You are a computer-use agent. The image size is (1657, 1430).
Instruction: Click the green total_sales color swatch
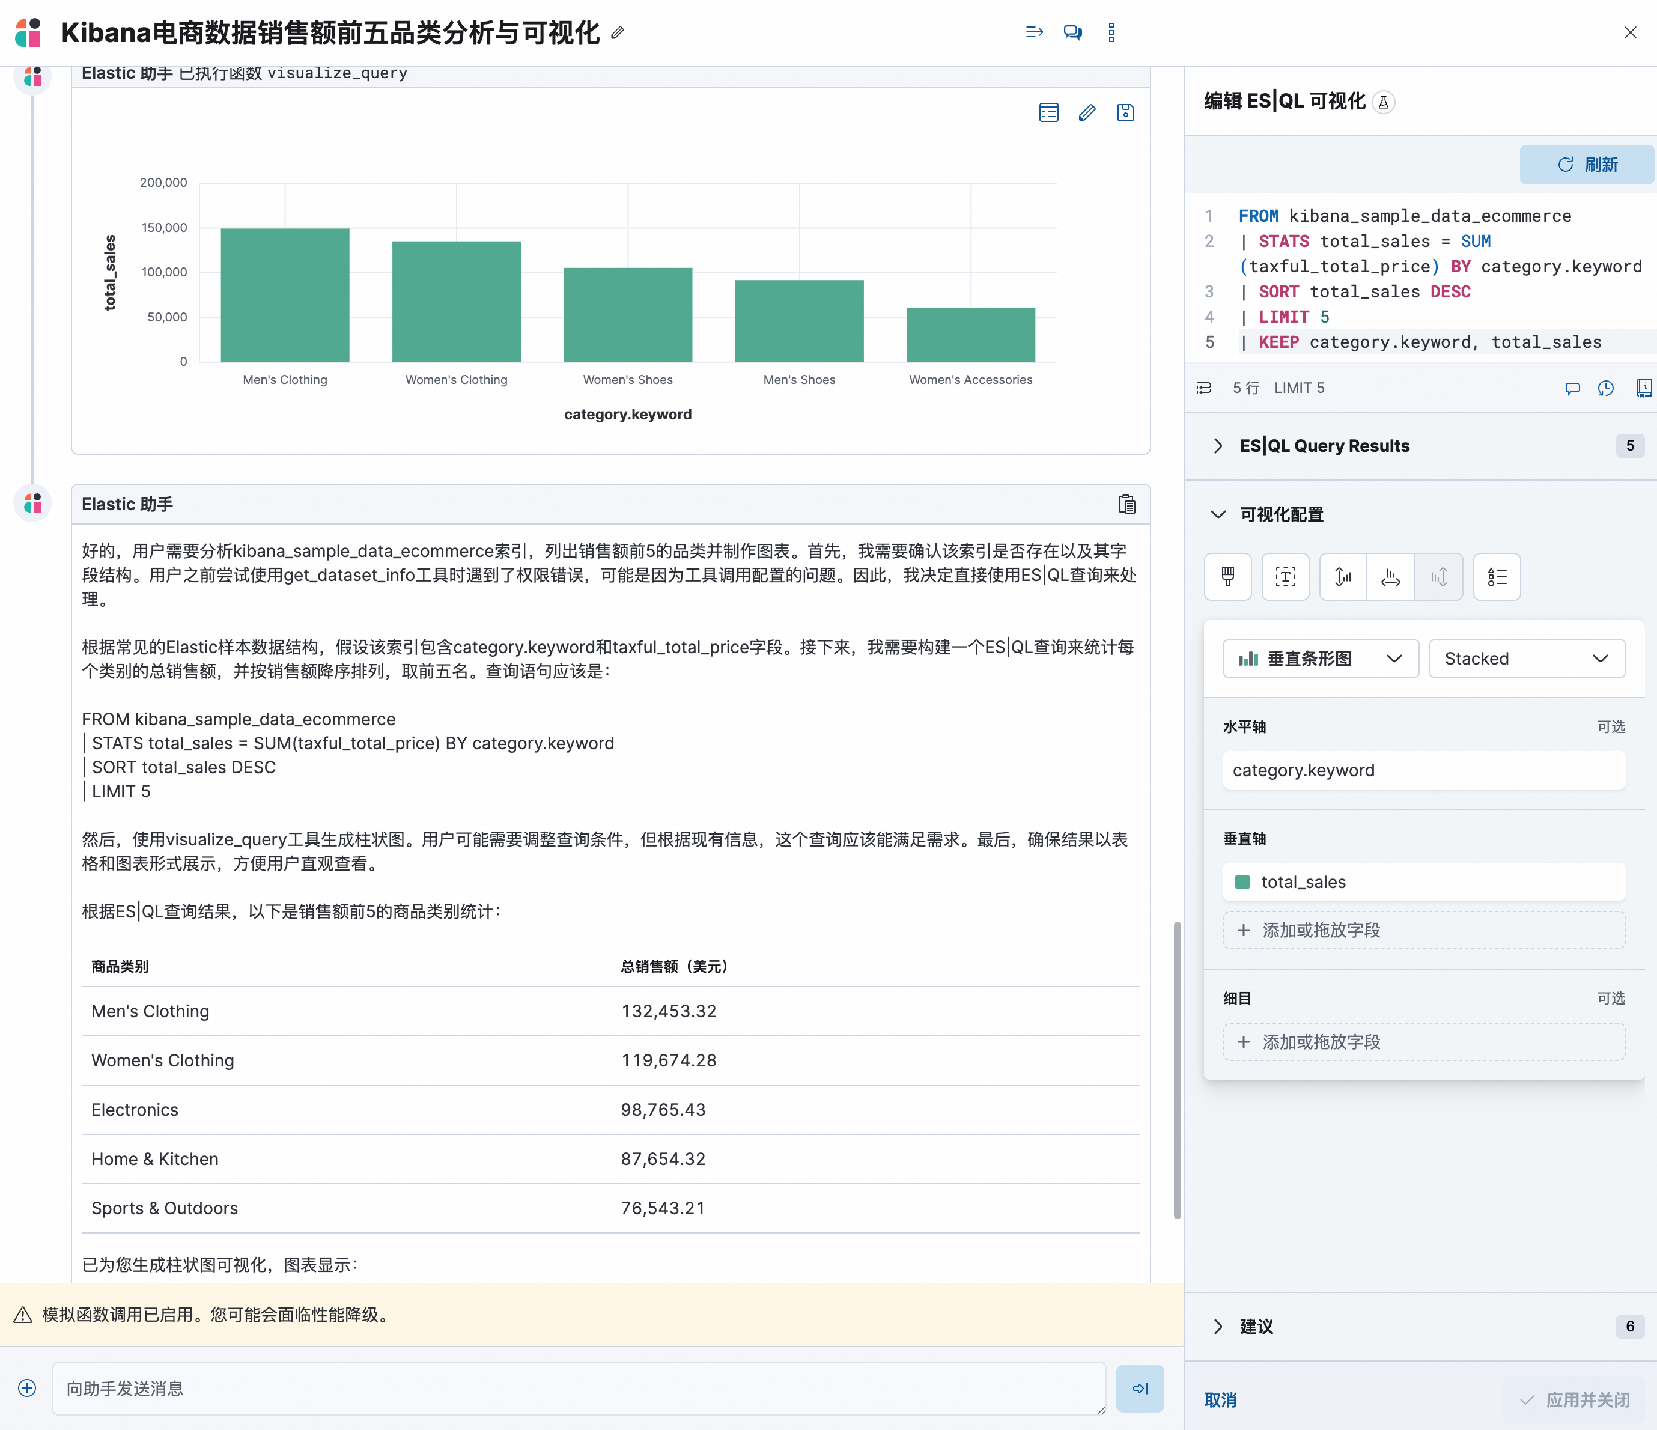click(x=1242, y=882)
